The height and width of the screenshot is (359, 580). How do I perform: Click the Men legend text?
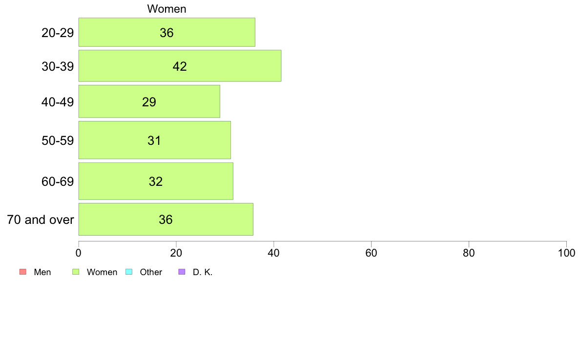click(42, 272)
